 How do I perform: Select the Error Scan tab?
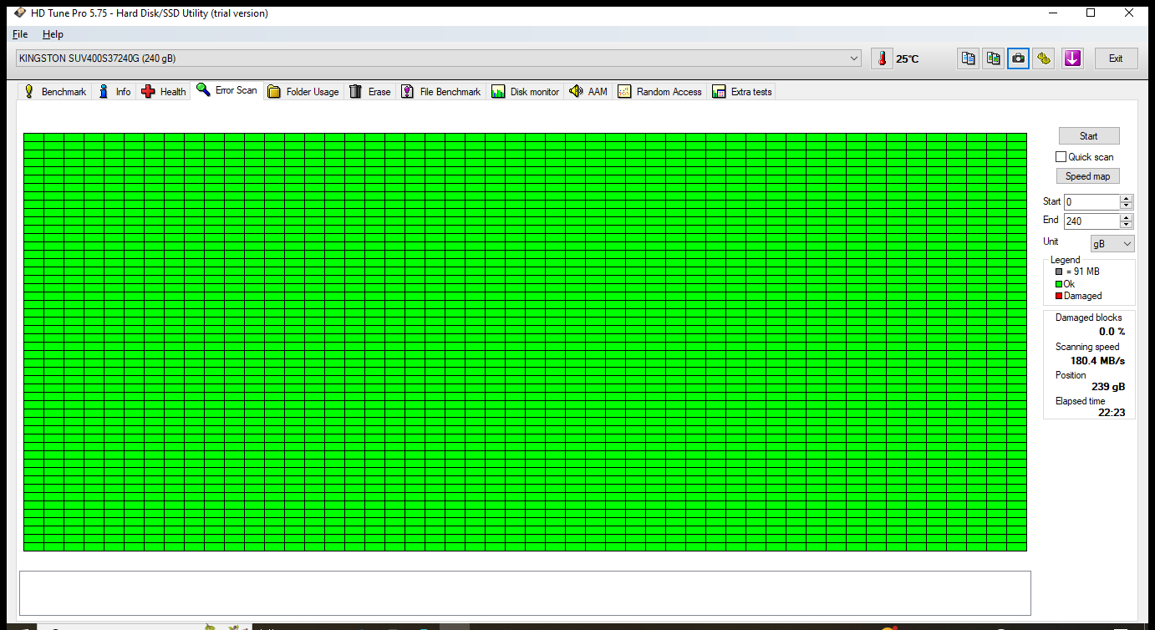click(x=227, y=90)
